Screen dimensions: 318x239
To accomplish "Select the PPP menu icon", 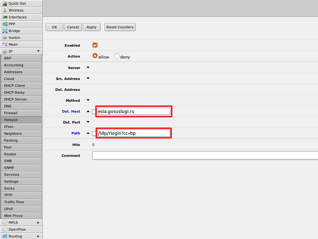I will click(5, 24).
